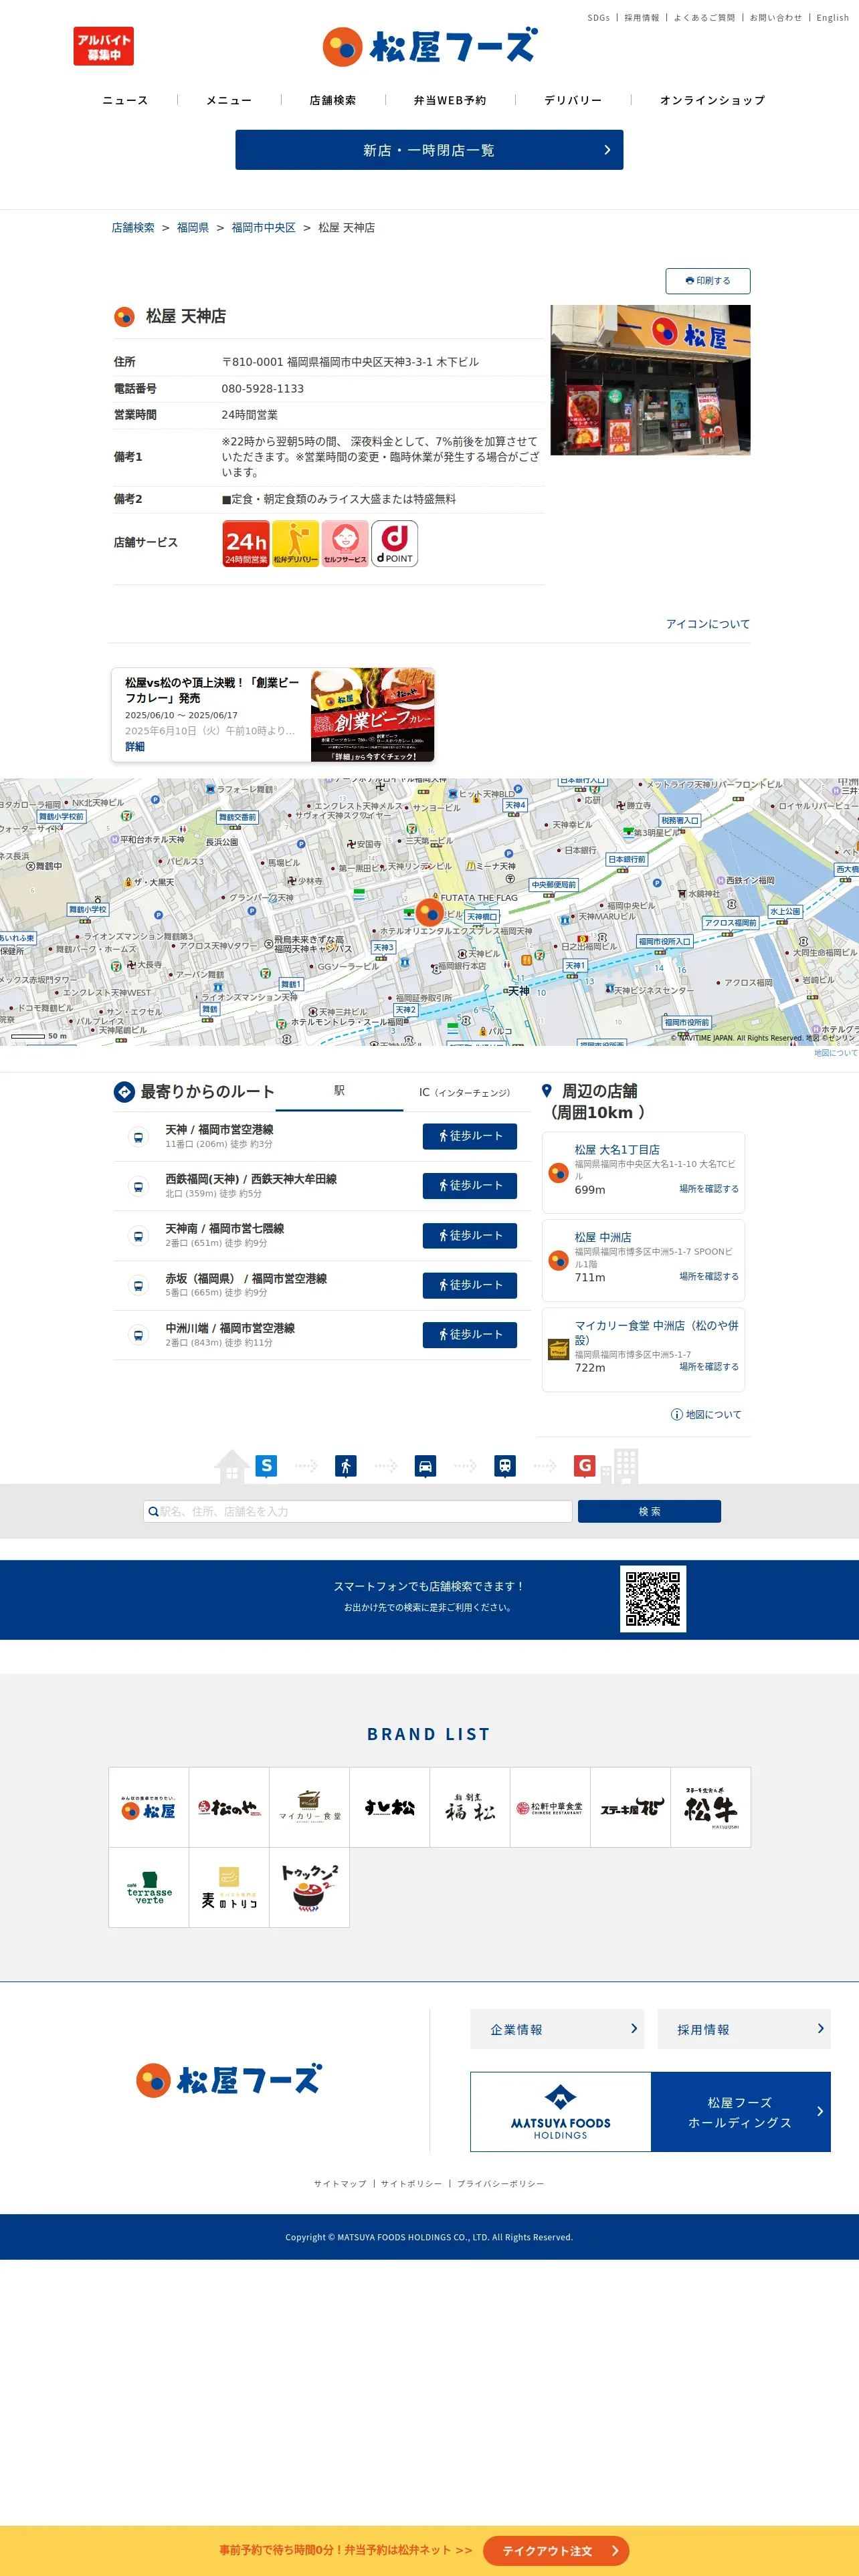859x2576 pixels.
Task: Open the マイカリー食堂 brand logo
Action: pyautogui.click(x=309, y=1807)
